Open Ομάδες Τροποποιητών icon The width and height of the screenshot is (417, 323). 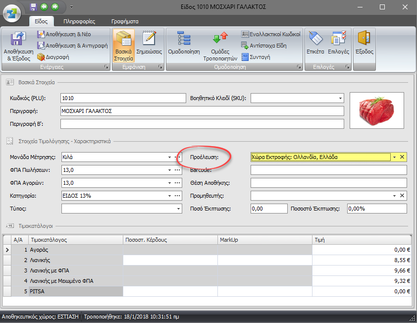(220, 42)
